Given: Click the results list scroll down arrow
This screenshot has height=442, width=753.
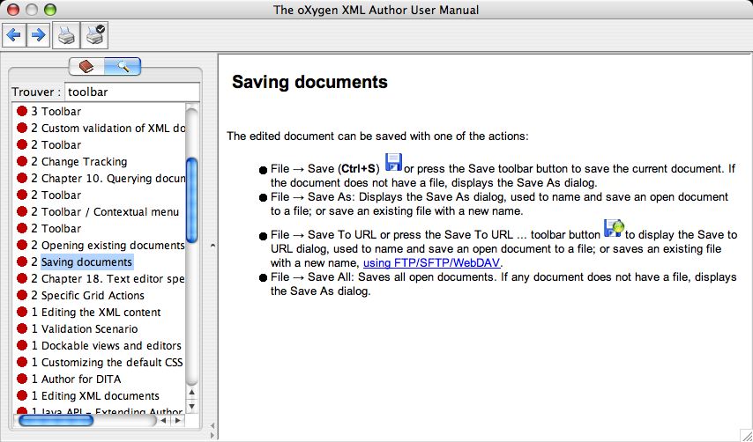Looking at the screenshot, I should (x=191, y=407).
